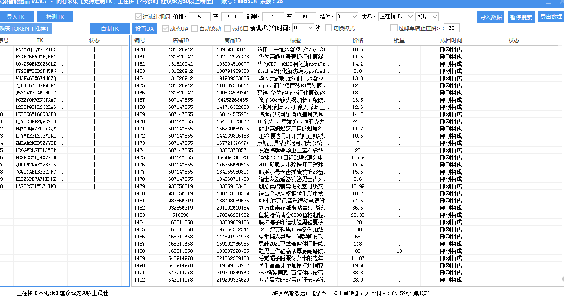The image size is (564, 300).
Task: Select the 男鞋2020夏季新款 title
Action: pyautogui.click(x=295, y=244)
